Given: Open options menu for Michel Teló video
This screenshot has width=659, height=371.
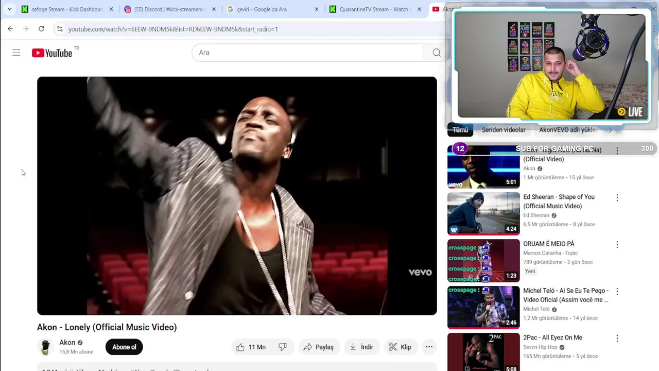Looking at the screenshot, I should (x=617, y=291).
